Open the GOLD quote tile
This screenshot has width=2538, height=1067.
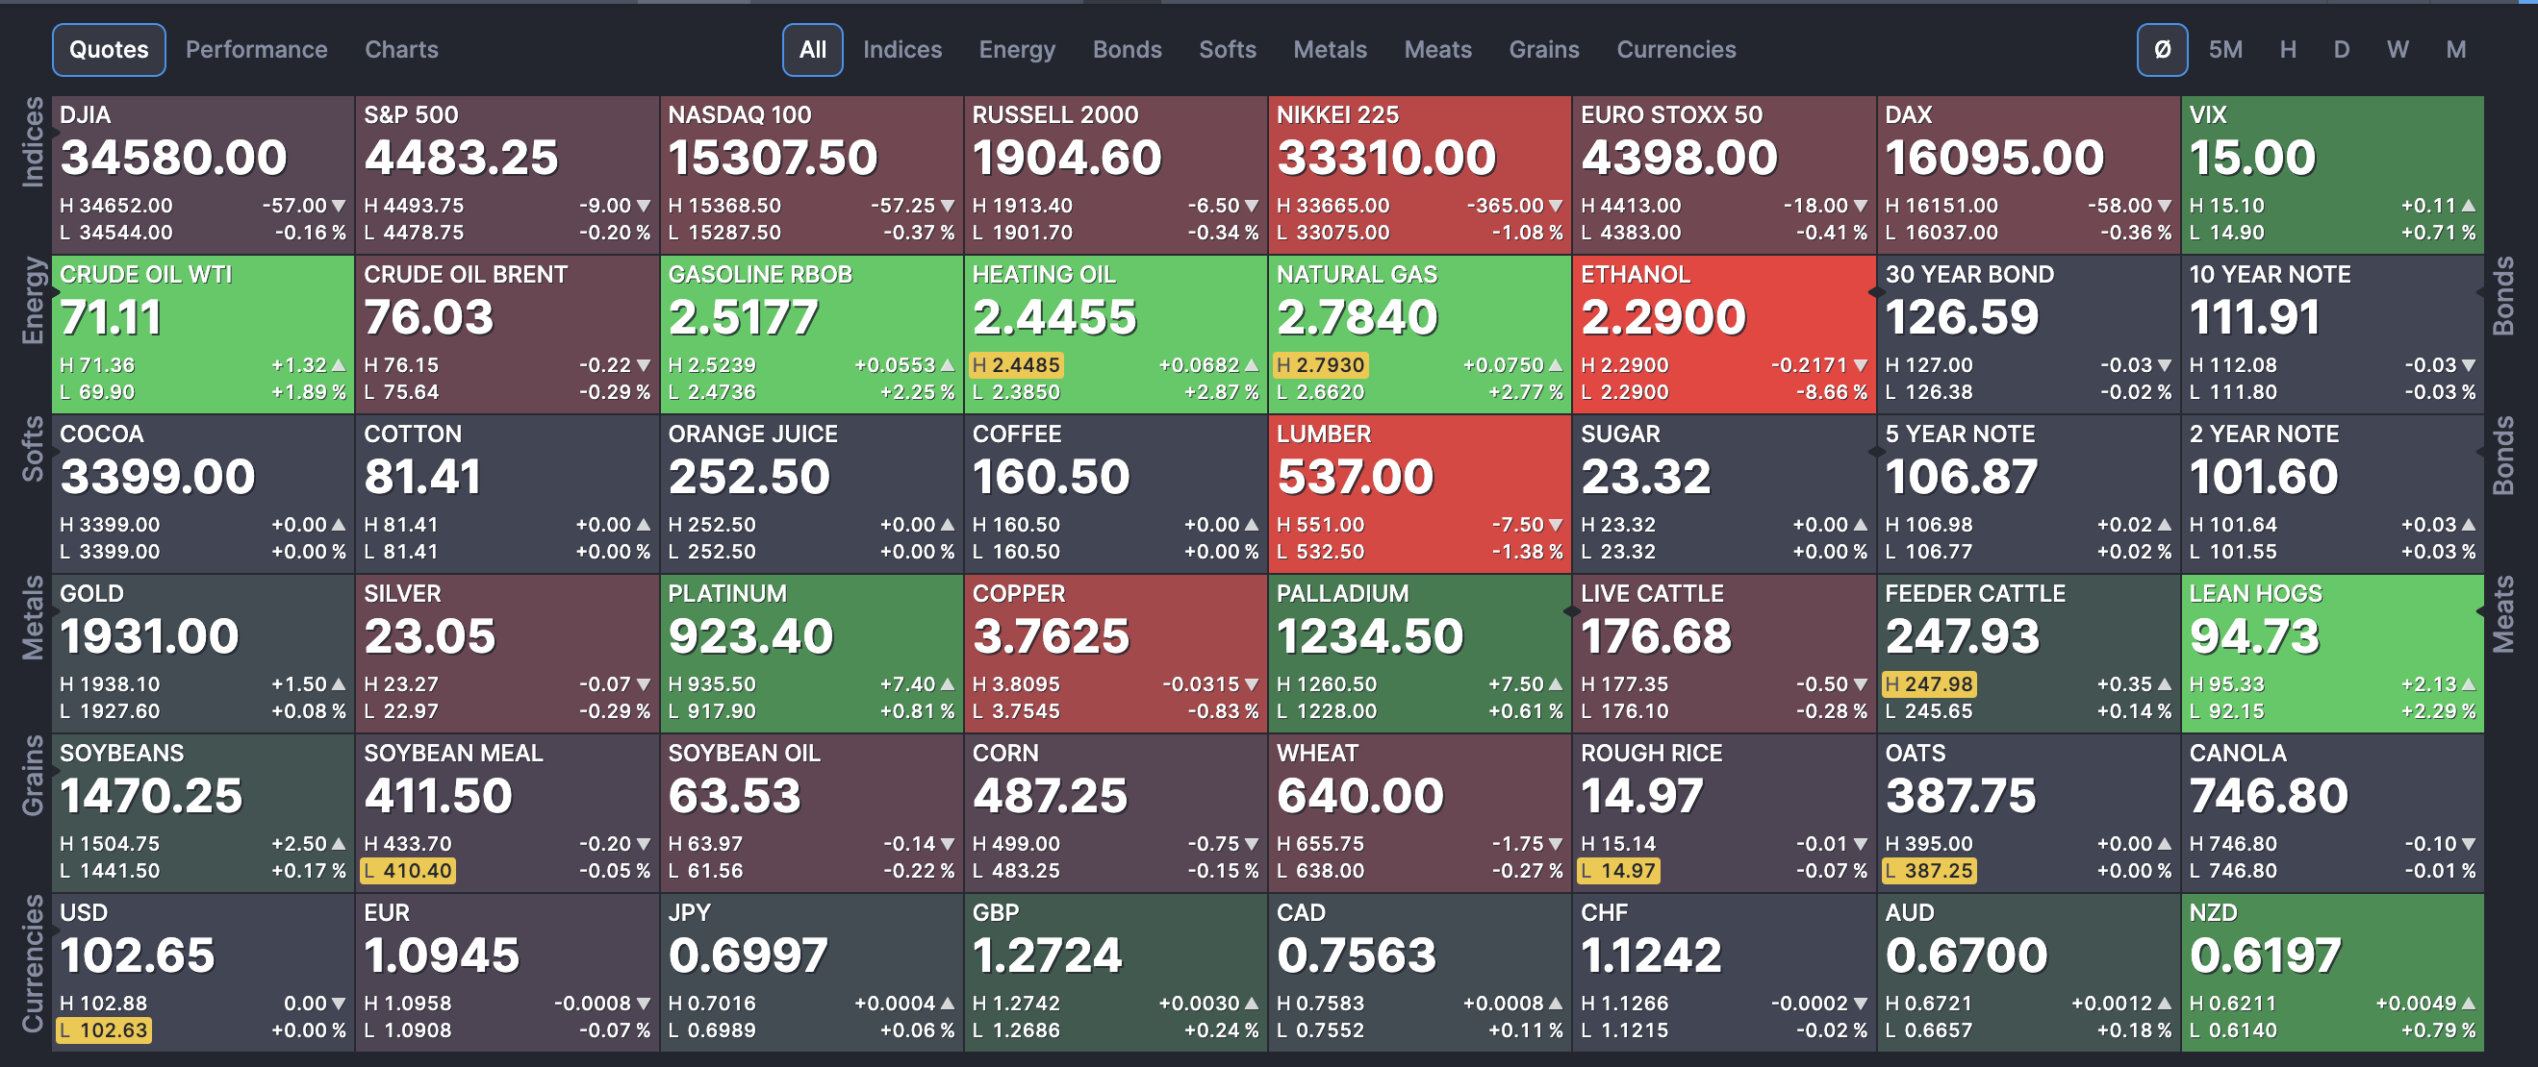coord(202,652)
